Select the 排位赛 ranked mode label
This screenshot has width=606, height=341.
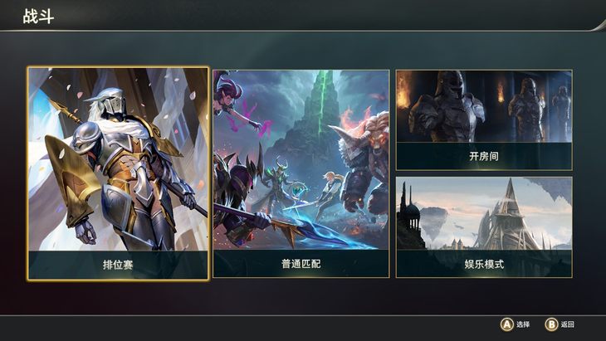point(118,265)
